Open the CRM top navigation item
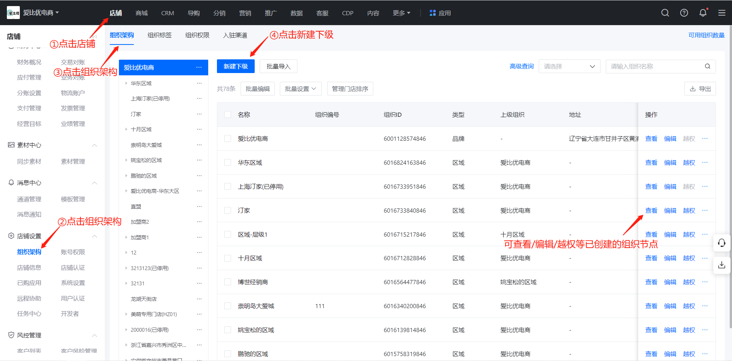732x361 pixels. 167,13
